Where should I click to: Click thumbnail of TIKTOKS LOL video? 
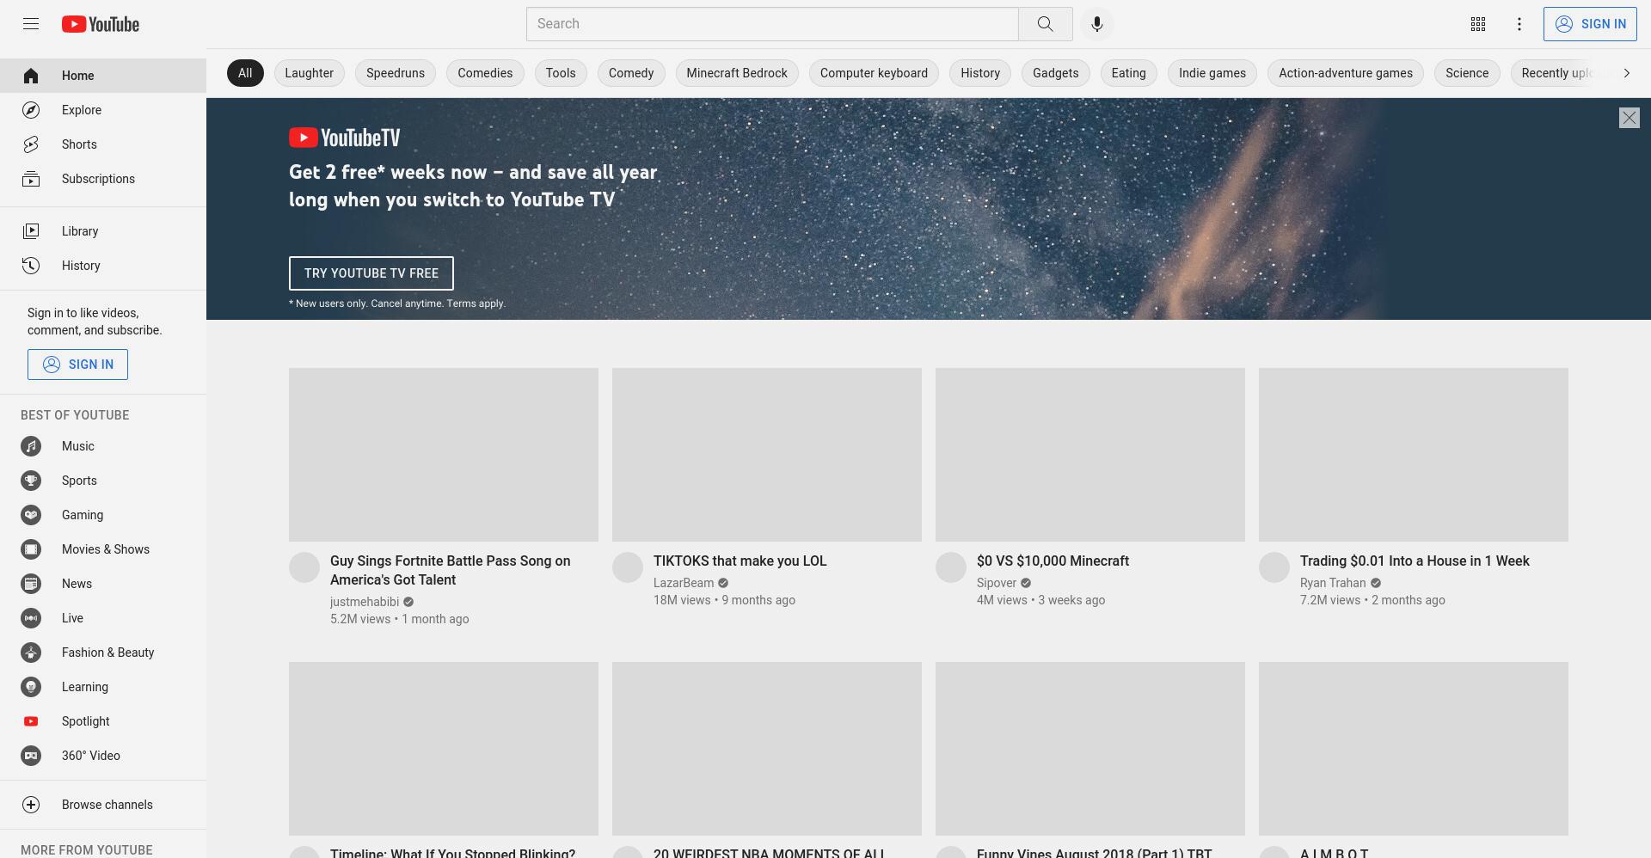[x=767, y=455]
